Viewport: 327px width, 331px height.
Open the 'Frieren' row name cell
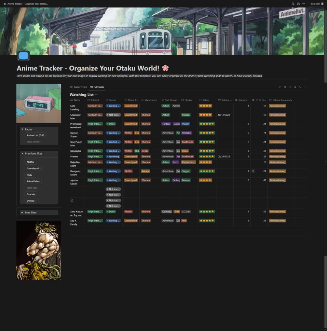click(x=77, y=157)
